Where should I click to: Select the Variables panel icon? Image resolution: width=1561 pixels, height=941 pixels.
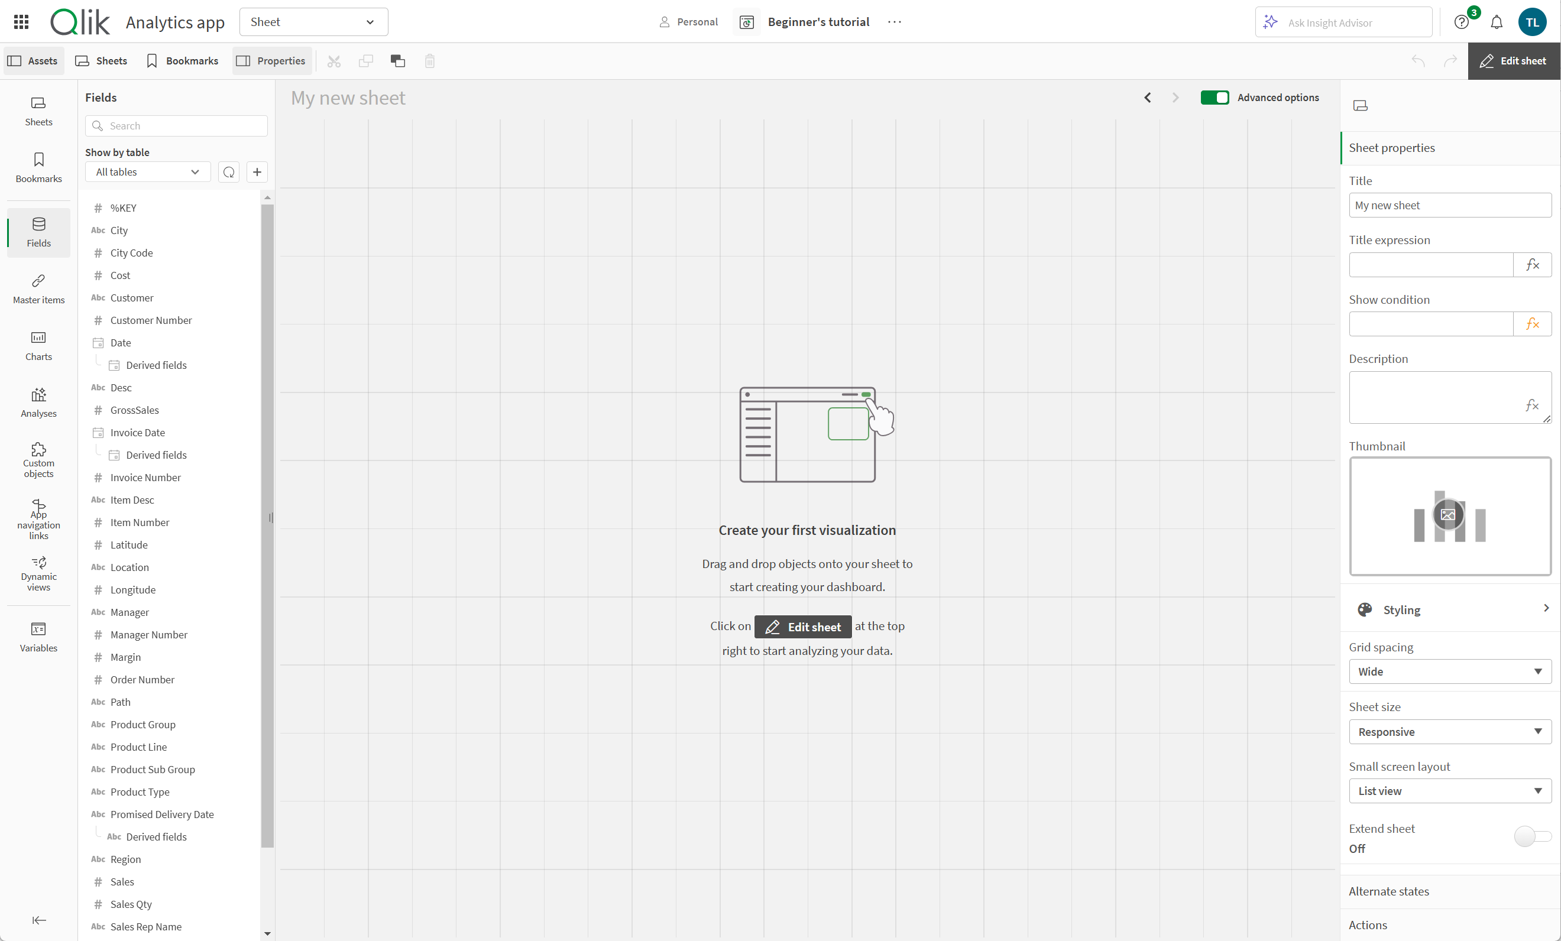(x=38, y=630)
